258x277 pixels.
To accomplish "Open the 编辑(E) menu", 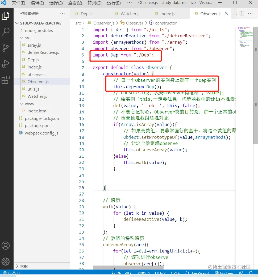I will pyautogui.click(x=37, y=3).
